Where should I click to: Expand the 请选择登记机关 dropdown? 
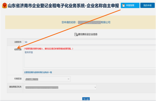[x=60, y=87]
